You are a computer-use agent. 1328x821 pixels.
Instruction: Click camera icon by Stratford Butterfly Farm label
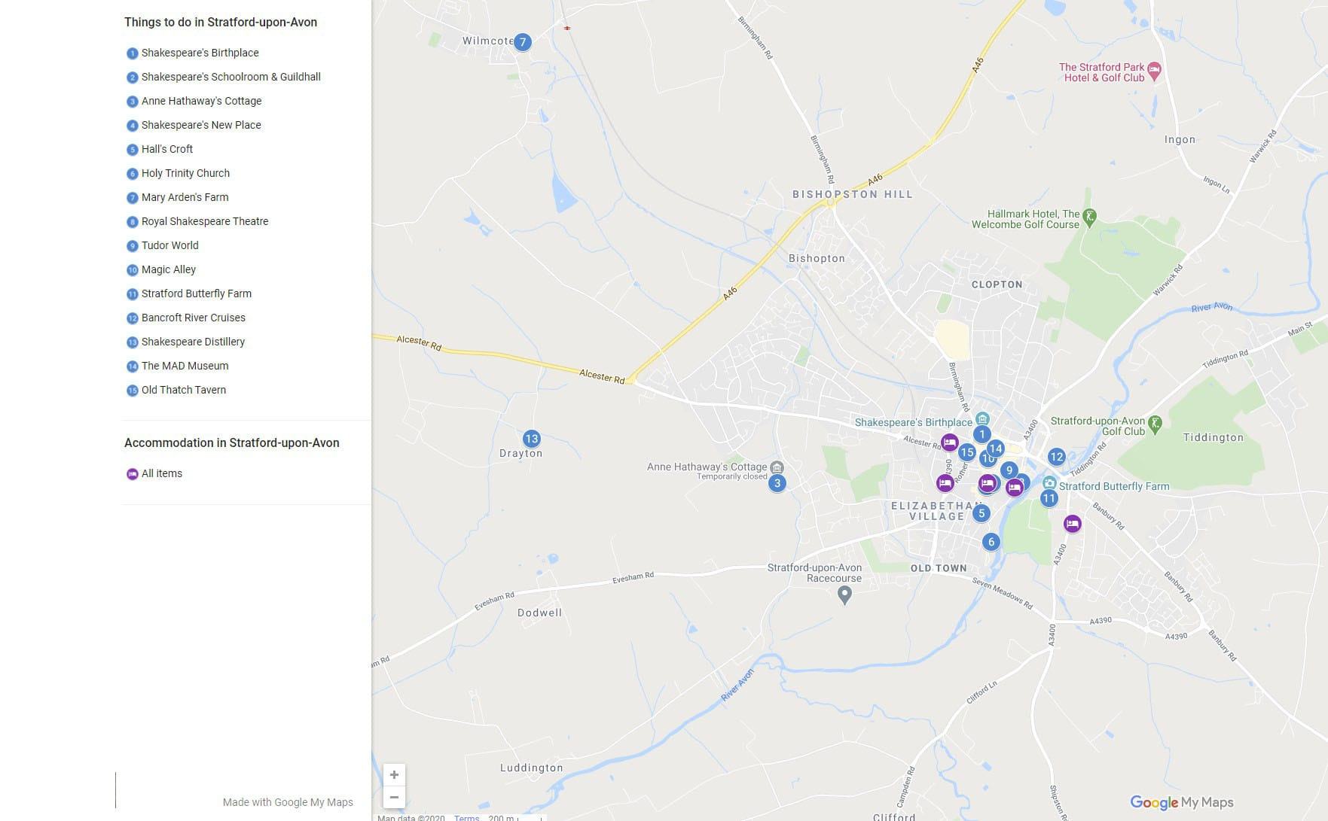click(x=1049, y=482)
